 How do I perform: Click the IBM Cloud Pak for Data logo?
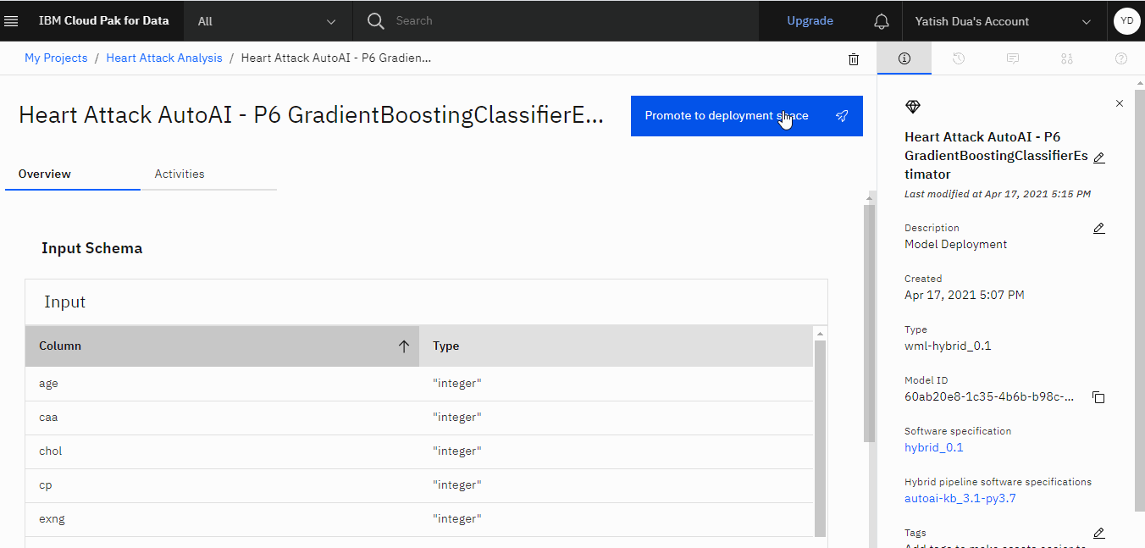point(103,21)
